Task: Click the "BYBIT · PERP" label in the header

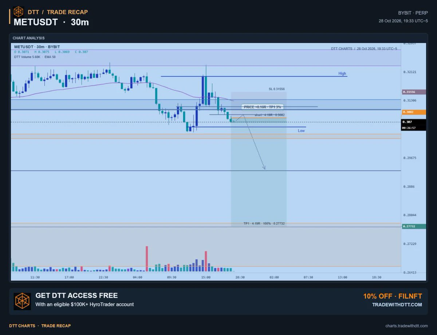Action: point(413,12)
